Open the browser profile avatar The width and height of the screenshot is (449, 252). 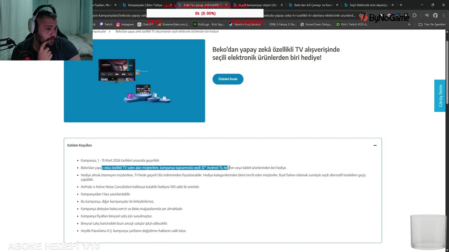(x=435, y=15)
